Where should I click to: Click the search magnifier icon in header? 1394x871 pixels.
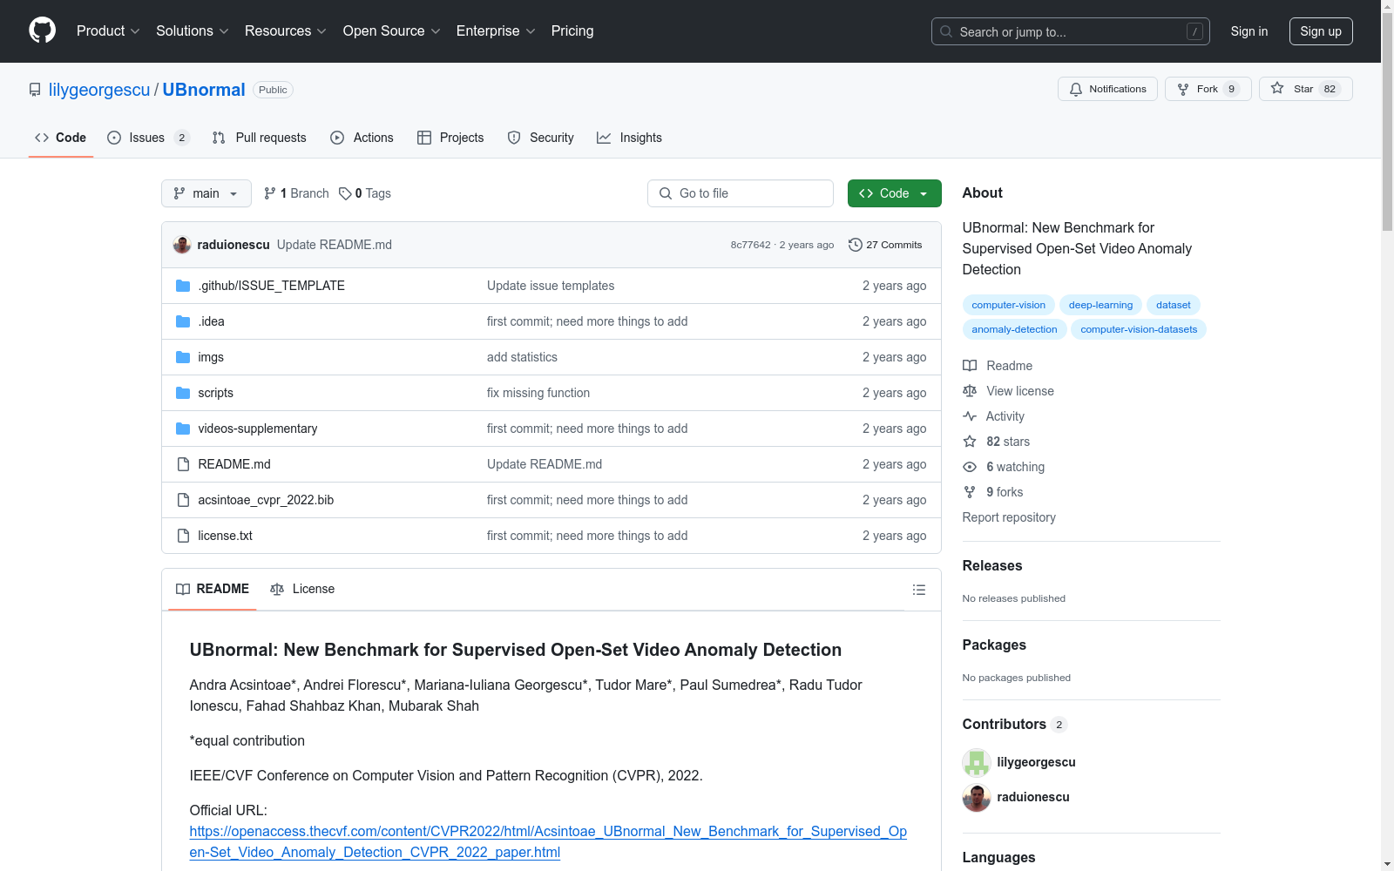[x=946, y=31]
